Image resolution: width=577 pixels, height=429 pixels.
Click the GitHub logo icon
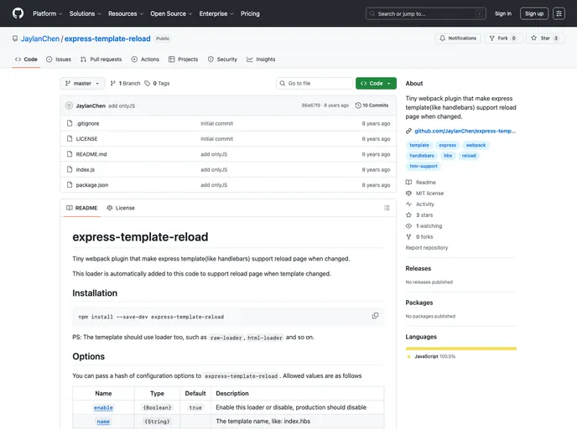click(x=18, y=13)
